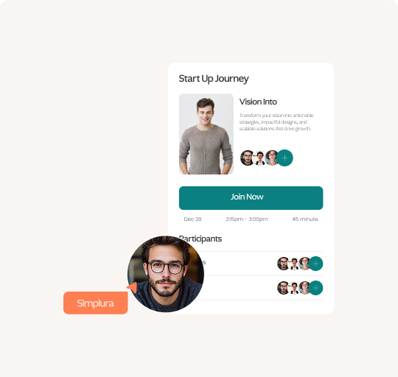Click middle avatar in second participants row
398x377 pixels.
(294, 288)
